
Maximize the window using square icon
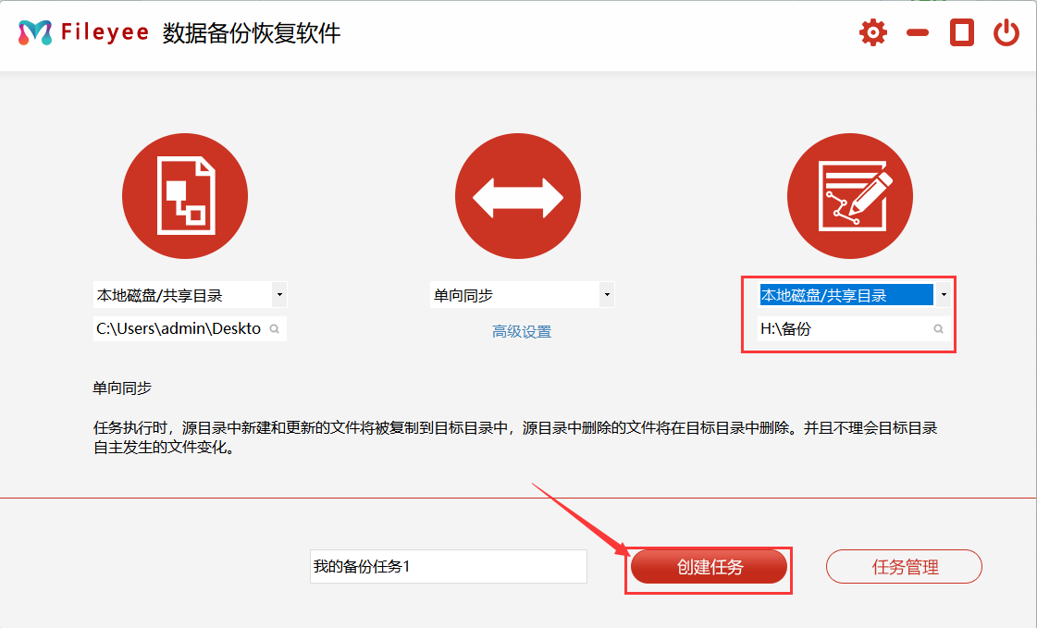(962, 34)
